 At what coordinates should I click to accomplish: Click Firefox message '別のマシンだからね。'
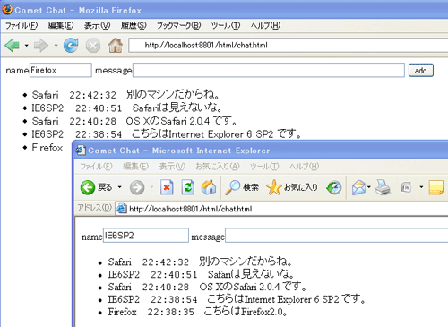(173, 95)
